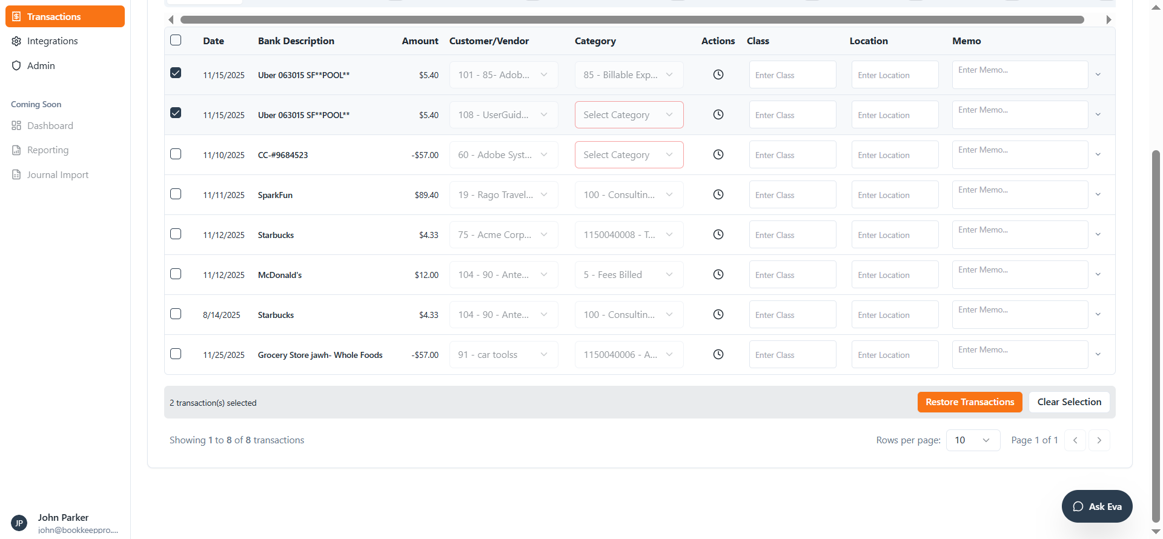Open Rows per page dropdown showing 10

(x=973, y=440)
